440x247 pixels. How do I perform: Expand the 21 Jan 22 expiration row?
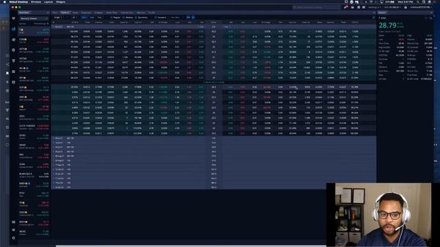213,174
